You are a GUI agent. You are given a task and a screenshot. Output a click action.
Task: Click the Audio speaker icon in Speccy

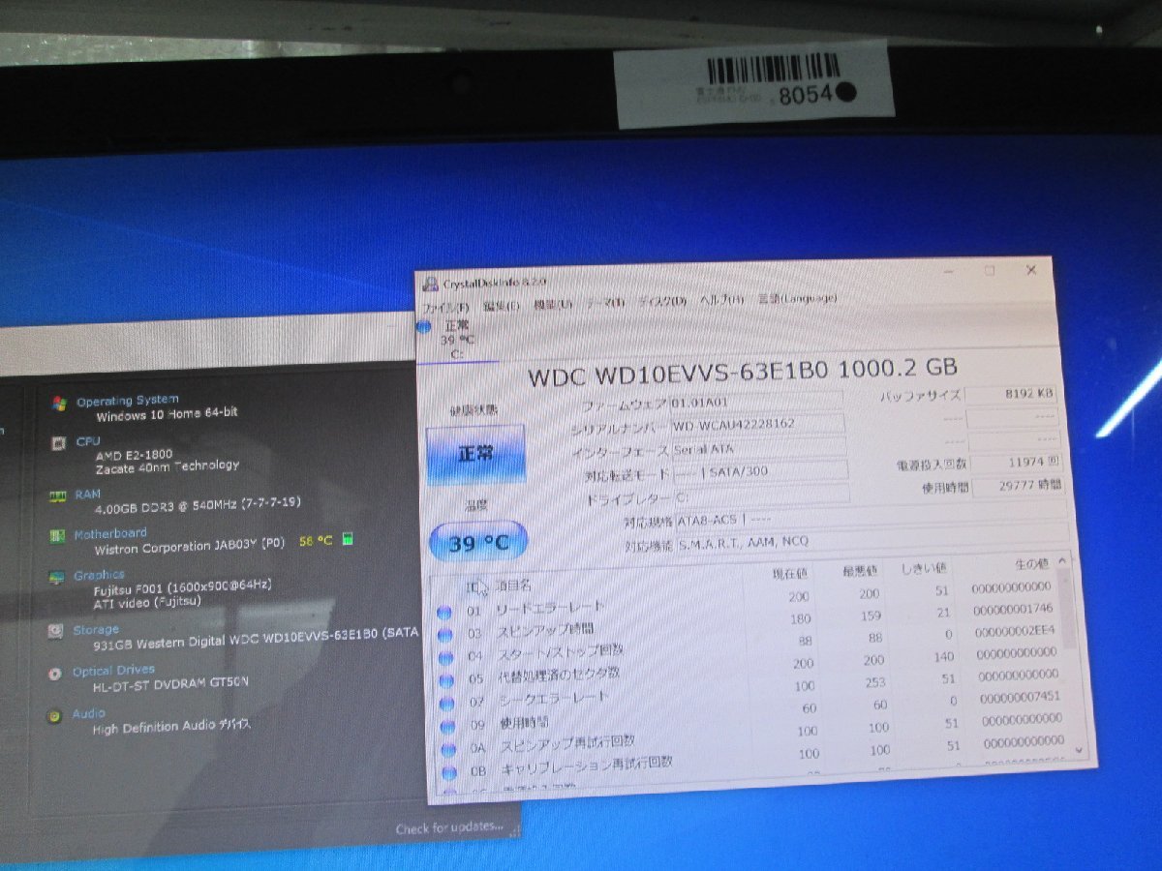pos(54,716)
